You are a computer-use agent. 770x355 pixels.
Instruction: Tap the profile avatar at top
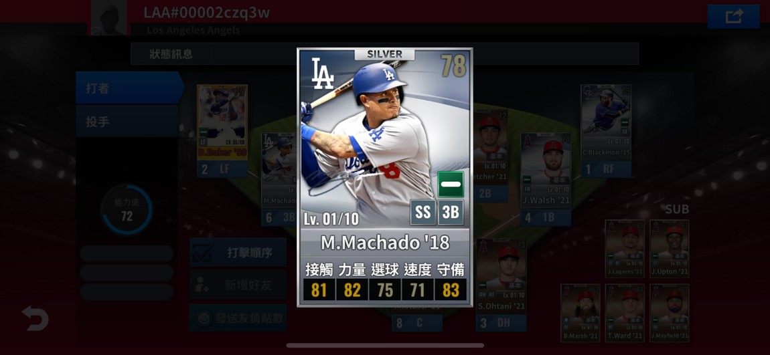109,17
